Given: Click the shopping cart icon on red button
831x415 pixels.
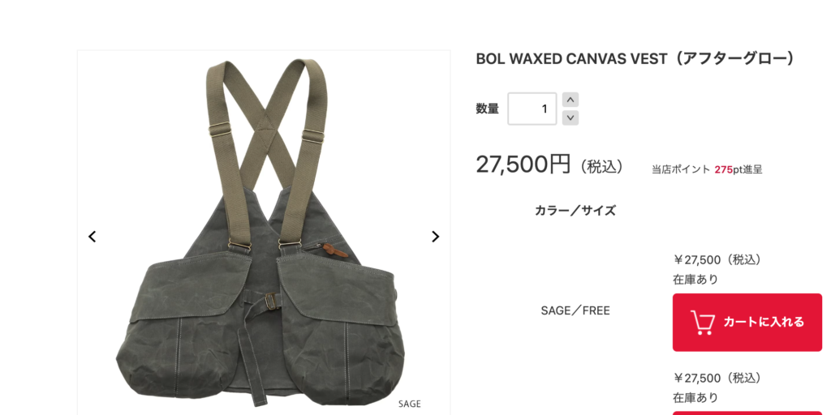Looking at the screenshot, I should [703, 323].
